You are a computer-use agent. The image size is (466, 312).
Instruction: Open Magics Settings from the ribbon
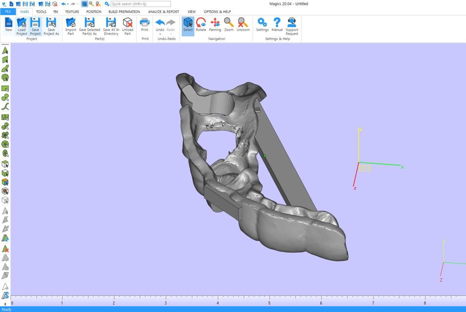click(262, 24)
